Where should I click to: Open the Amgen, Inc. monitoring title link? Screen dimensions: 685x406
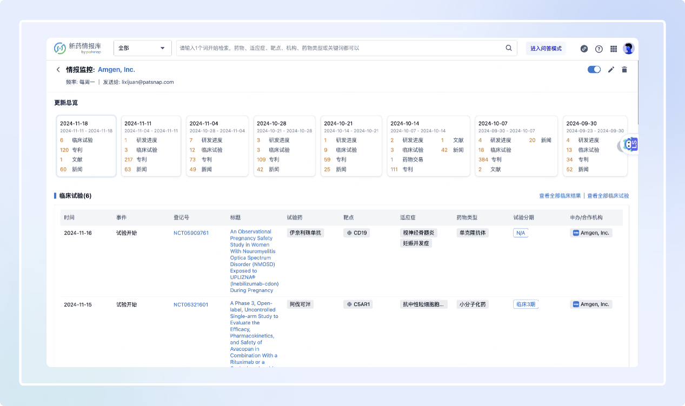click(x=116, y=70)
